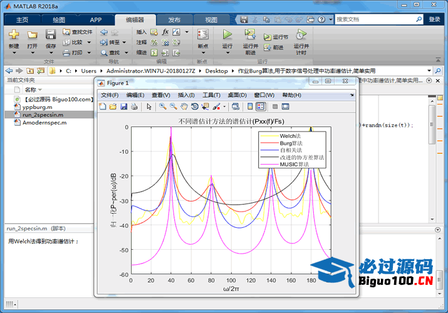Expand the Brush tool dropdown arrow
This screenshot has width=448, height=313.
[224, 107]
